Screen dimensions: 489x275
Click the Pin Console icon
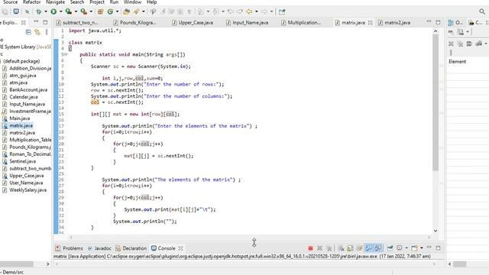390,248
